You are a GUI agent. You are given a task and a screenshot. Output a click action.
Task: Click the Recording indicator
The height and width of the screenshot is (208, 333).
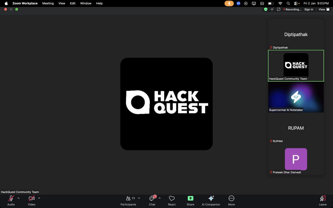[x=292, y=9]
